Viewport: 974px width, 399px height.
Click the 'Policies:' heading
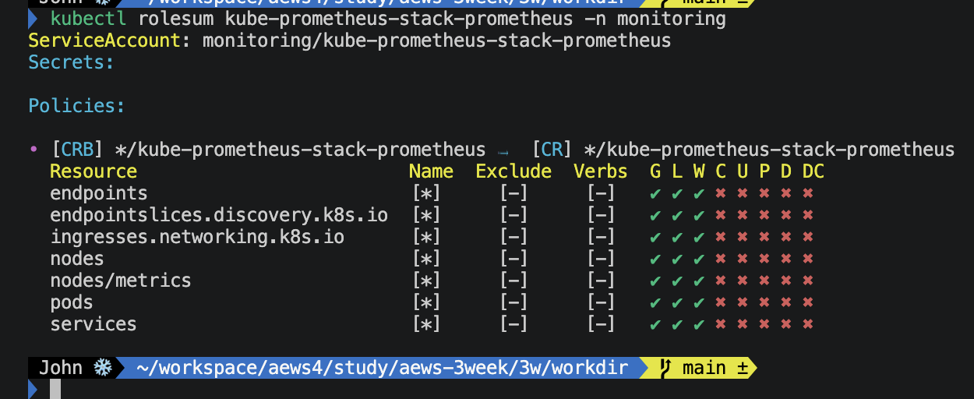click(77, 106)
